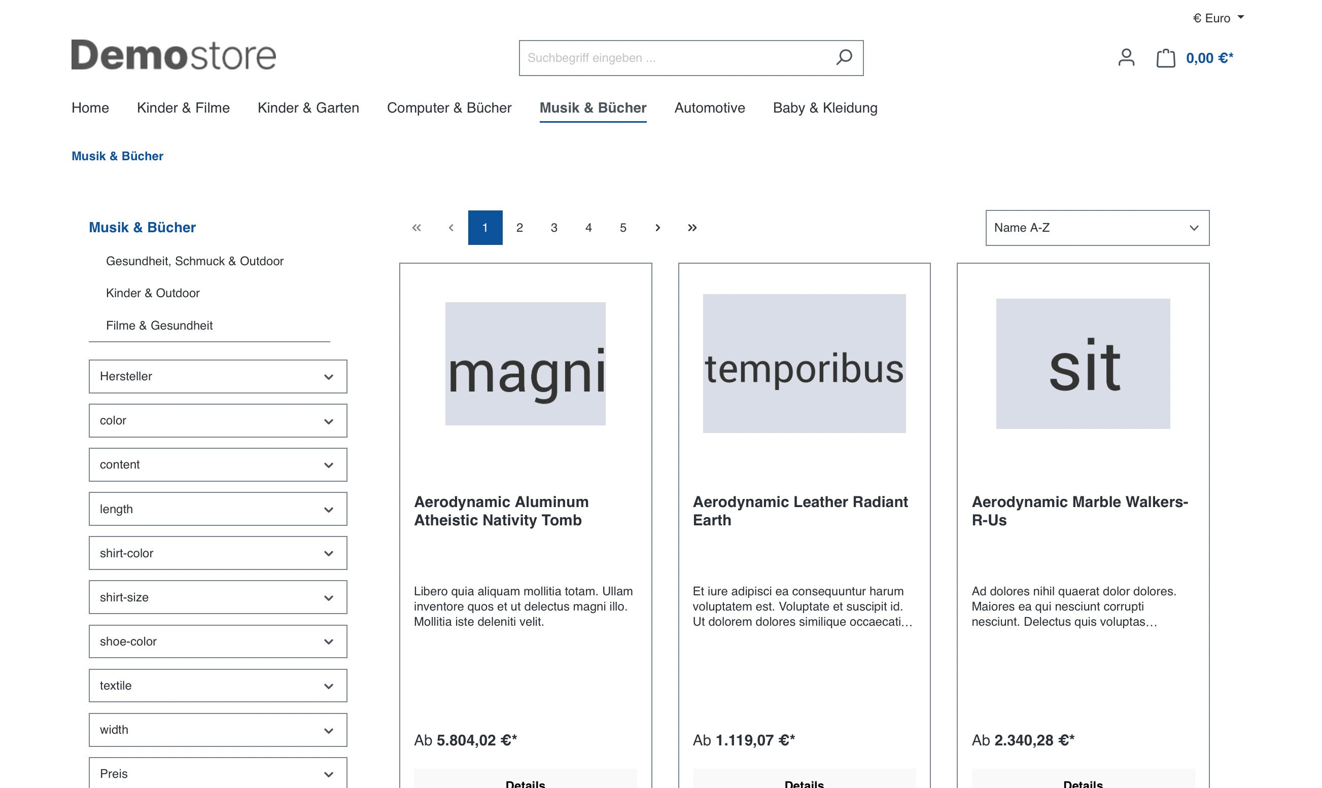Click the previous page arrow icon

[450, 228]
